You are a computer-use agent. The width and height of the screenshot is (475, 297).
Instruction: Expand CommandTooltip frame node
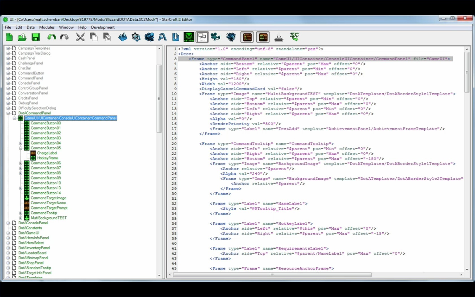tap(20, 213)
